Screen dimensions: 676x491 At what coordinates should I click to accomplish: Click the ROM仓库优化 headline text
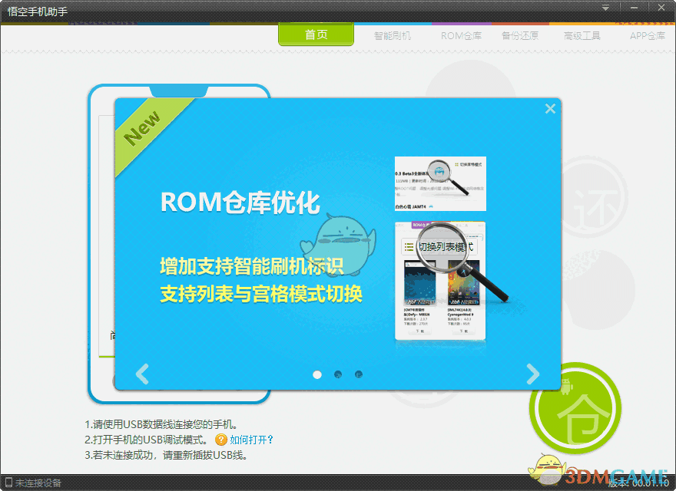click(x=240, y=202)
